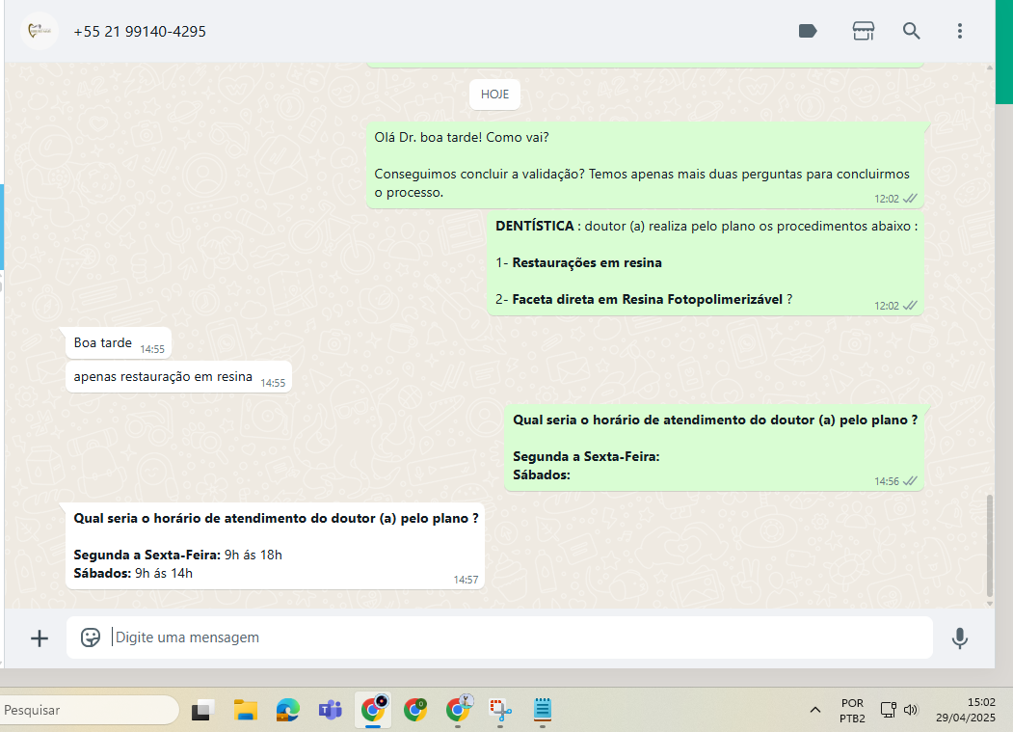Click the scroll-up arrow of chat scrollbar
The image size is (1013, 732).
(x=989, y=68)
